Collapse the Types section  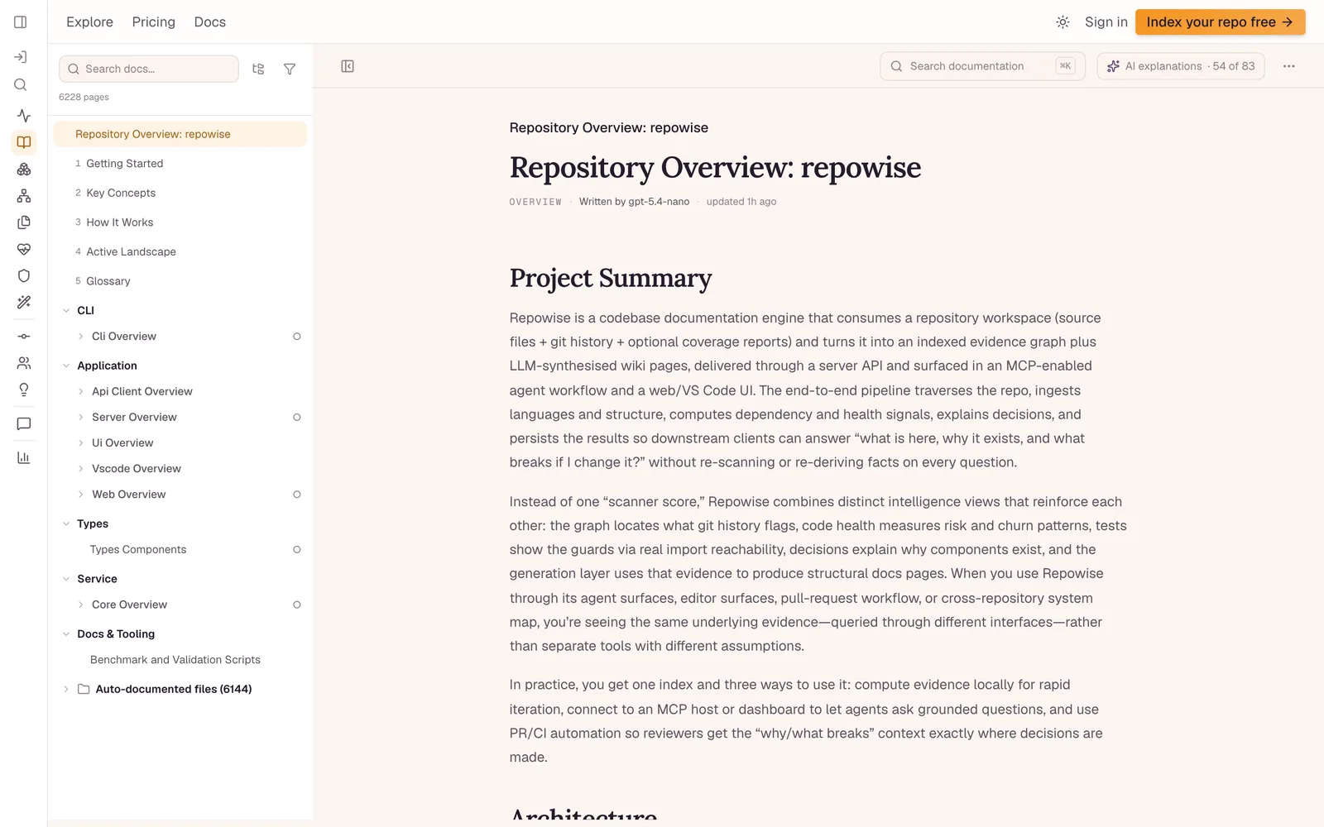pos(66,524)
